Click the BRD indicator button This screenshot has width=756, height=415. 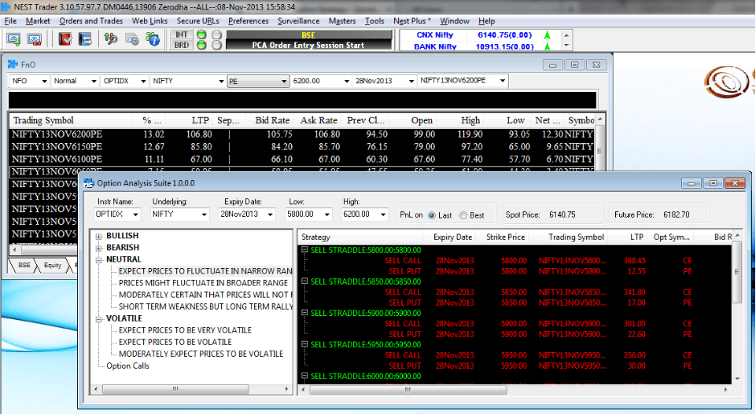coord(182,46)
